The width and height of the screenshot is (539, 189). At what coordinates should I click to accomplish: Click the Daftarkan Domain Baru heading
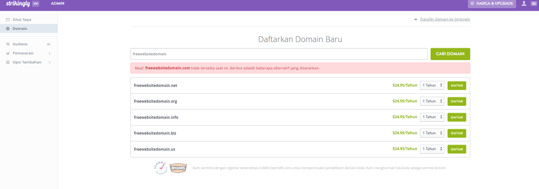[300, 39]
